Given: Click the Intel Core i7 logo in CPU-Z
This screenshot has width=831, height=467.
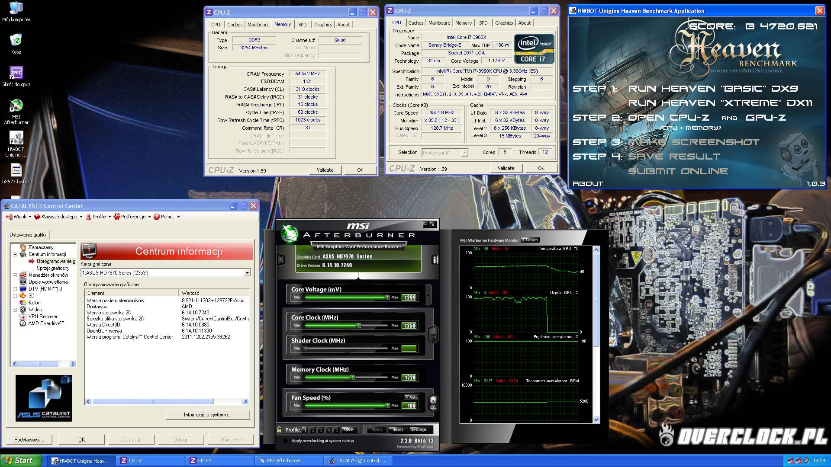Looking at the screenshot, I should click(x=534, y=49).
